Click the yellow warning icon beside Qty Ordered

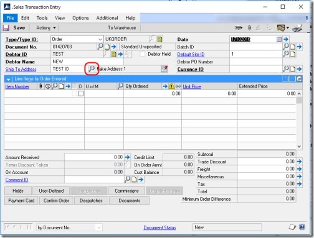tap(171, 86)
